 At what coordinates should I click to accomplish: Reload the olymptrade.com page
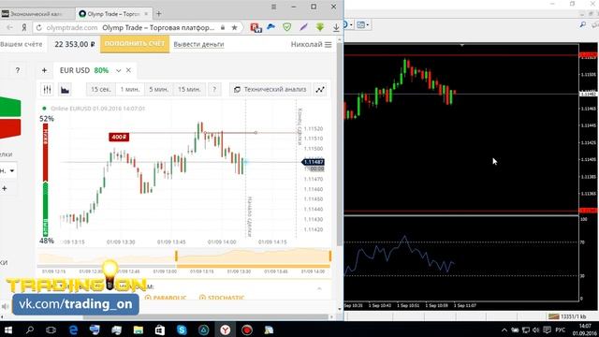38,27
